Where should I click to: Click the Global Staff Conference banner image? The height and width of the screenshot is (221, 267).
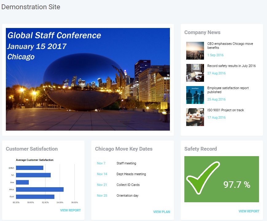[88, 78]
